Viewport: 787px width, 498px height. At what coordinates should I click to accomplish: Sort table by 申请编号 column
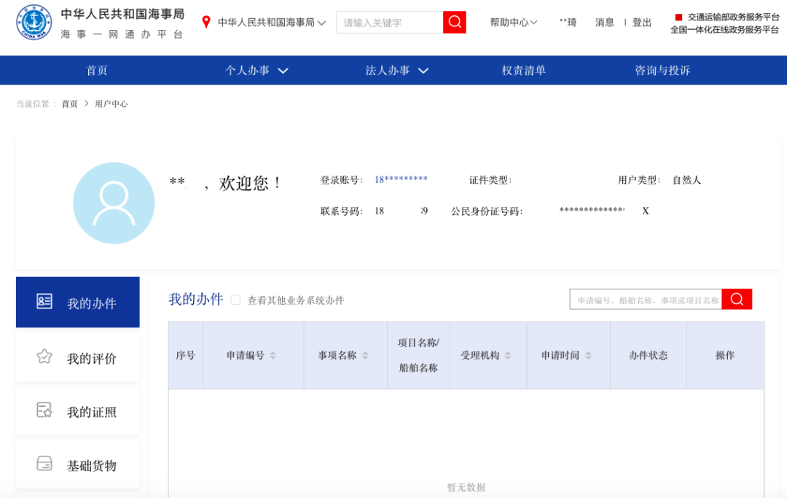273,356
